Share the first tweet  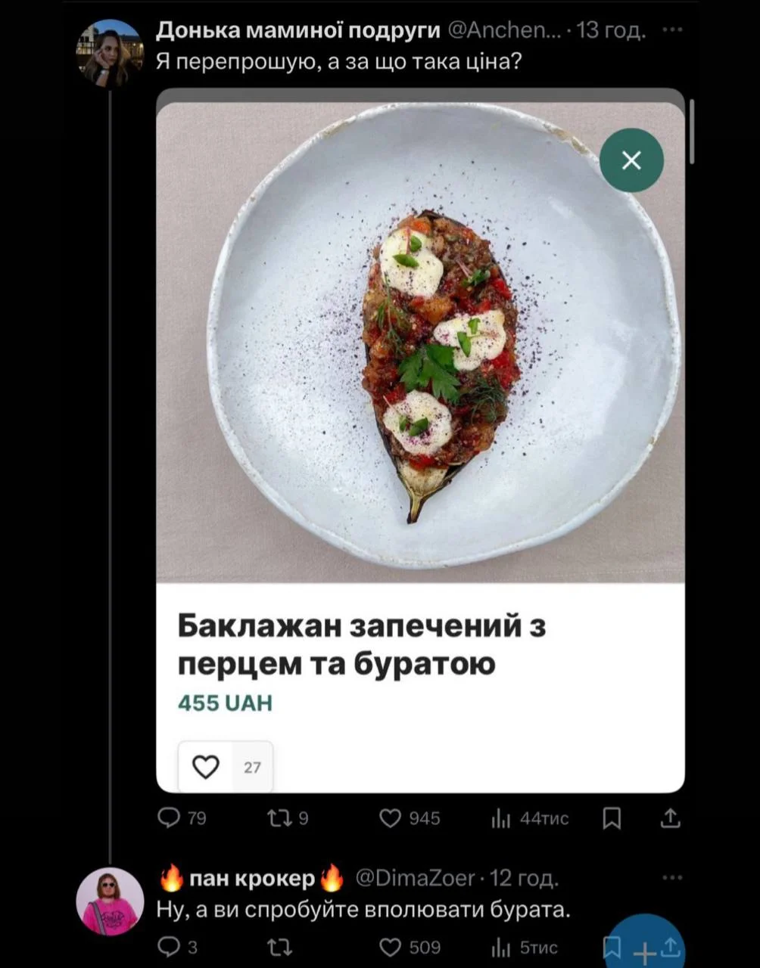(x=671, y=818)
